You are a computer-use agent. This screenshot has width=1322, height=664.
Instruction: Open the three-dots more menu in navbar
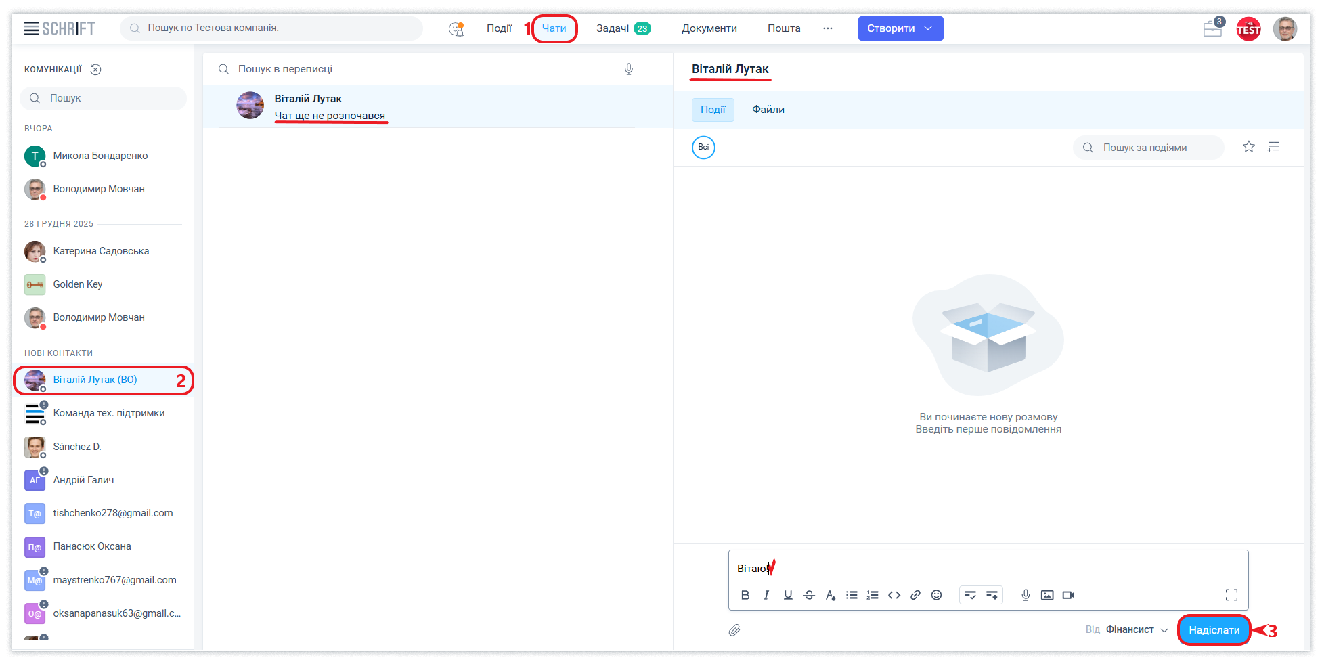click(828, 28)
